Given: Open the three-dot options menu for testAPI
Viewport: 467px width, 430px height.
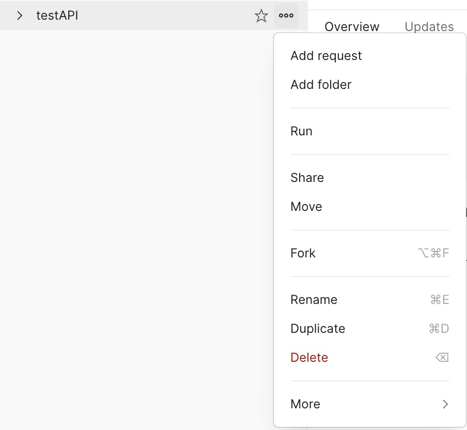Looking at the screenshot, I should point(286,16).
